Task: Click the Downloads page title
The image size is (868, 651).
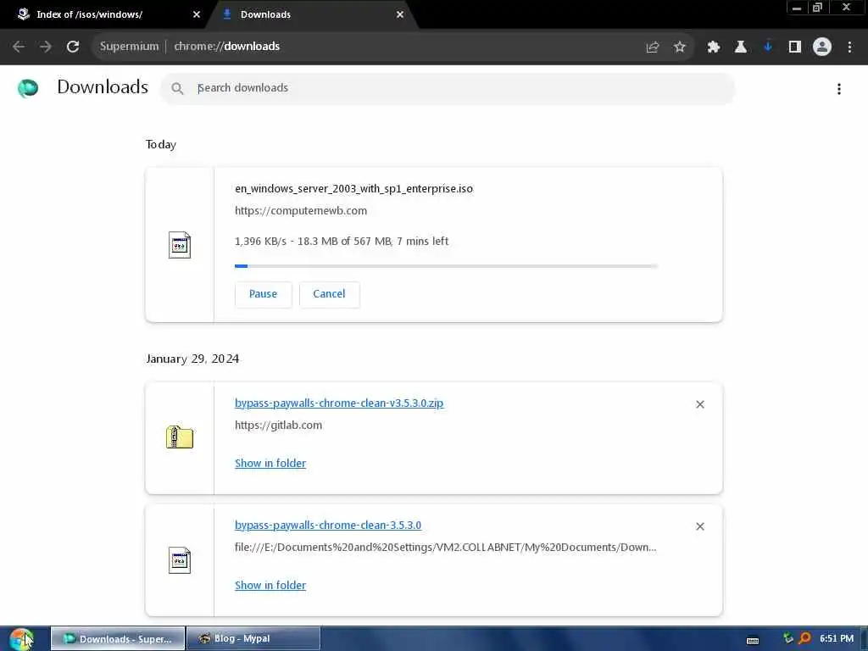Action: 103,87
